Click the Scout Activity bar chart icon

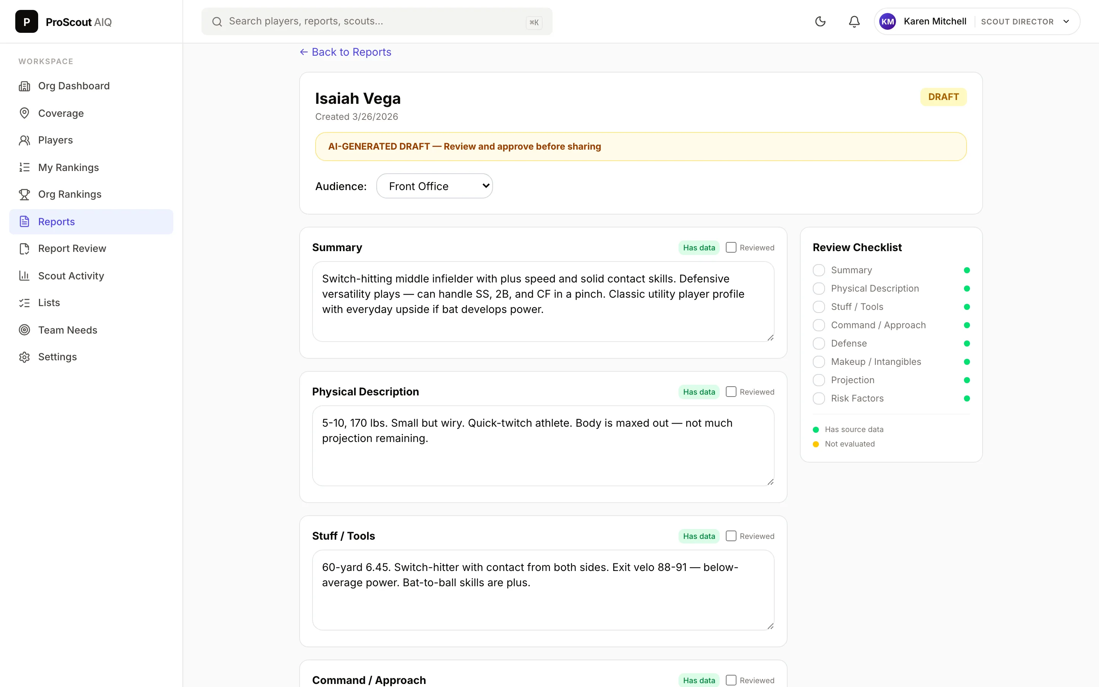(x=24, y=275)
